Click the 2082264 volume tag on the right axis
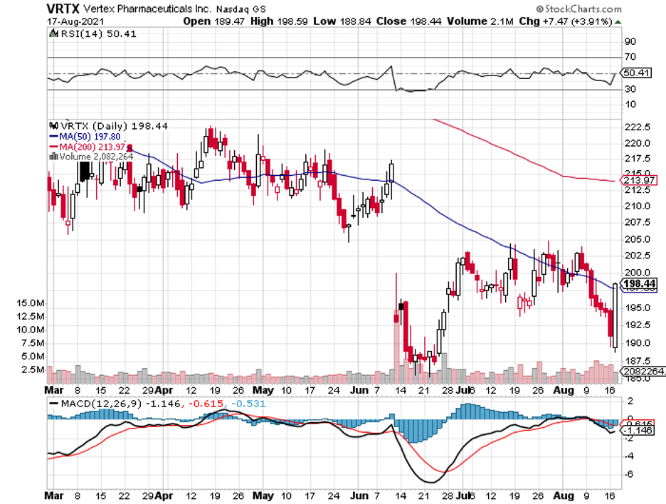The image size is (666, 504). (643, 371)
